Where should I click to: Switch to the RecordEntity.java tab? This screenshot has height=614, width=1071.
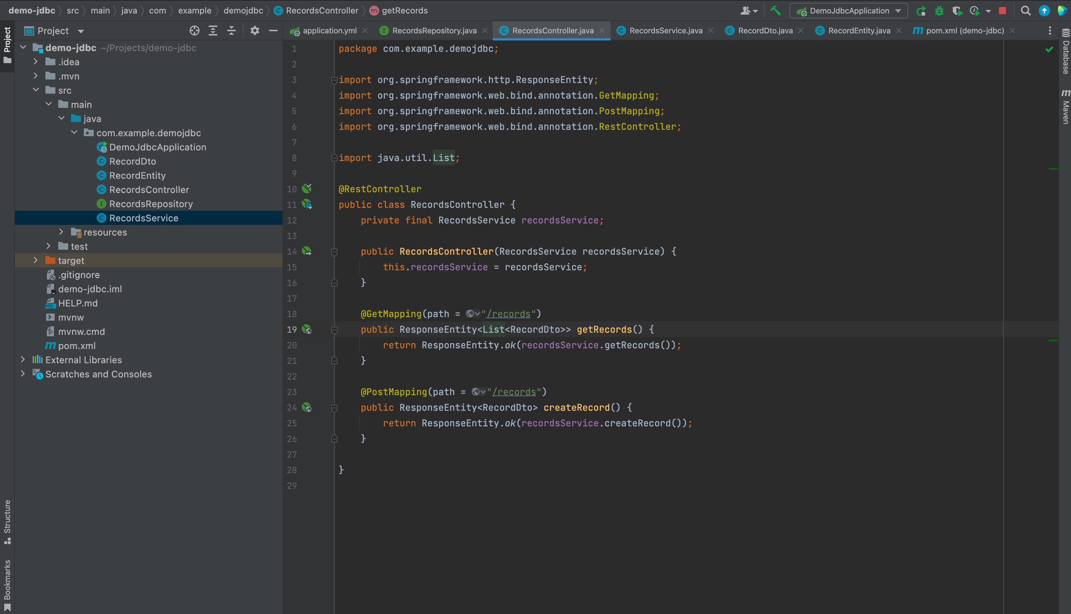tap(859, 31)
